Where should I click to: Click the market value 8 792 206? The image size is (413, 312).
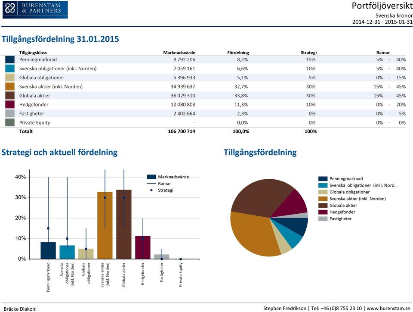pyautogui.click(x=184, y=59)
